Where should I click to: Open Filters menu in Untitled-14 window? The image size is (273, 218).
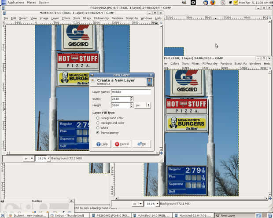(x=87, y=18)
